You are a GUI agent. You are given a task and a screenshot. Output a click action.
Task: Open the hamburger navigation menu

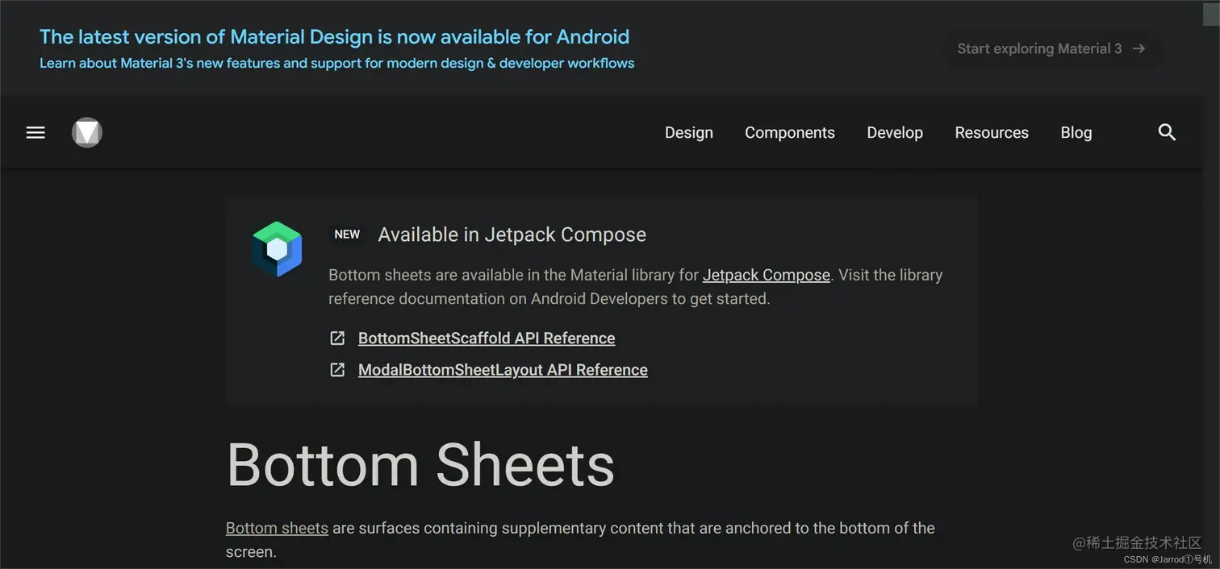[x=36, y=132]
